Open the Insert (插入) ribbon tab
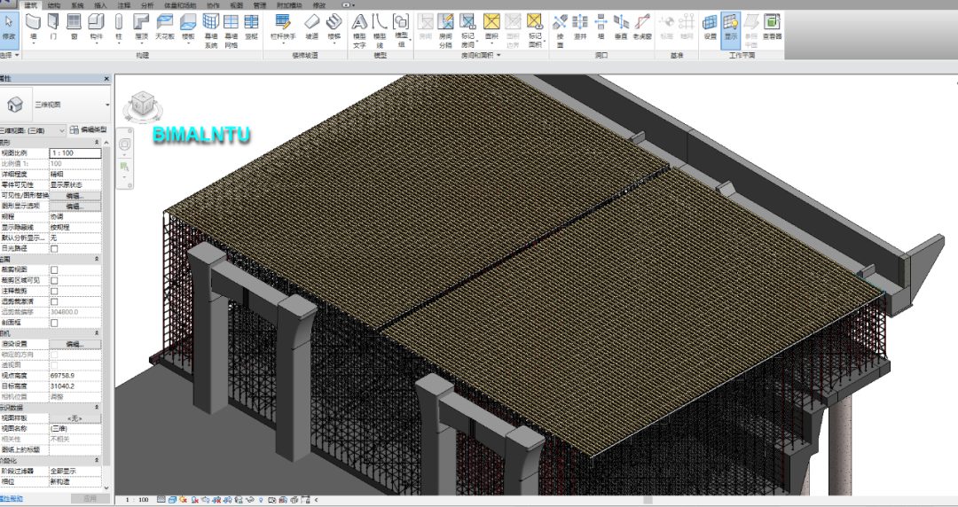Screen dimensions: 958x507 pyautogui.click(x=100, y=5)
